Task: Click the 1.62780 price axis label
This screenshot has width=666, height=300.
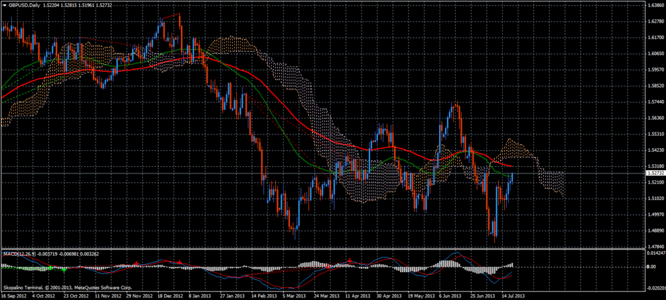Action: tap(657, 21)
